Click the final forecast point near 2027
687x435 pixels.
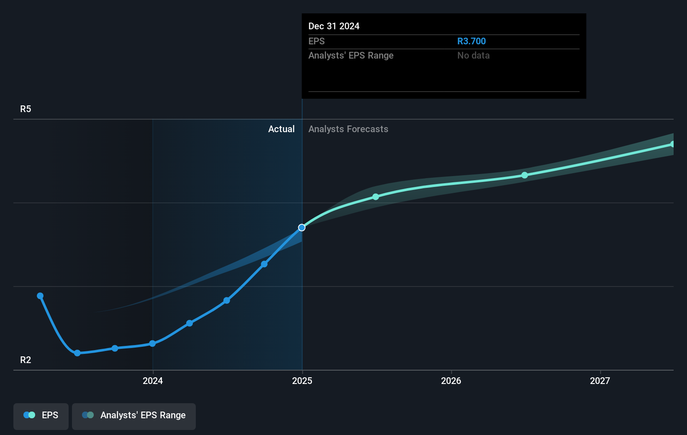[x=673, y=144]
